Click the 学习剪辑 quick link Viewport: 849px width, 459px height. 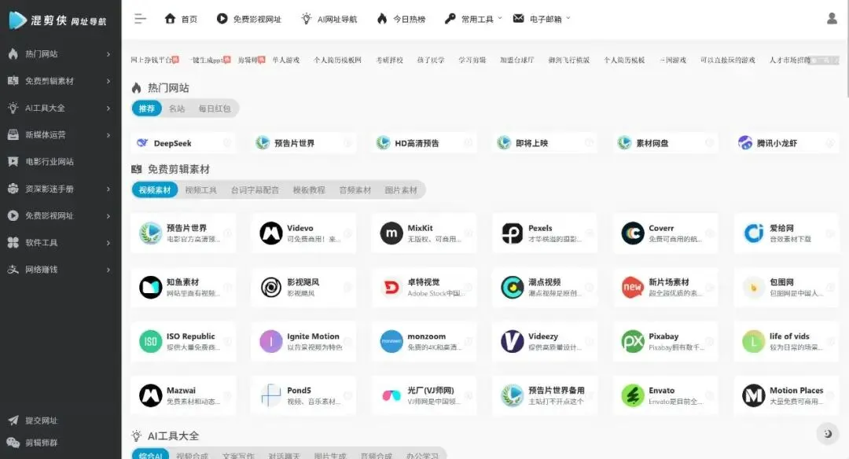coord(472,60)
